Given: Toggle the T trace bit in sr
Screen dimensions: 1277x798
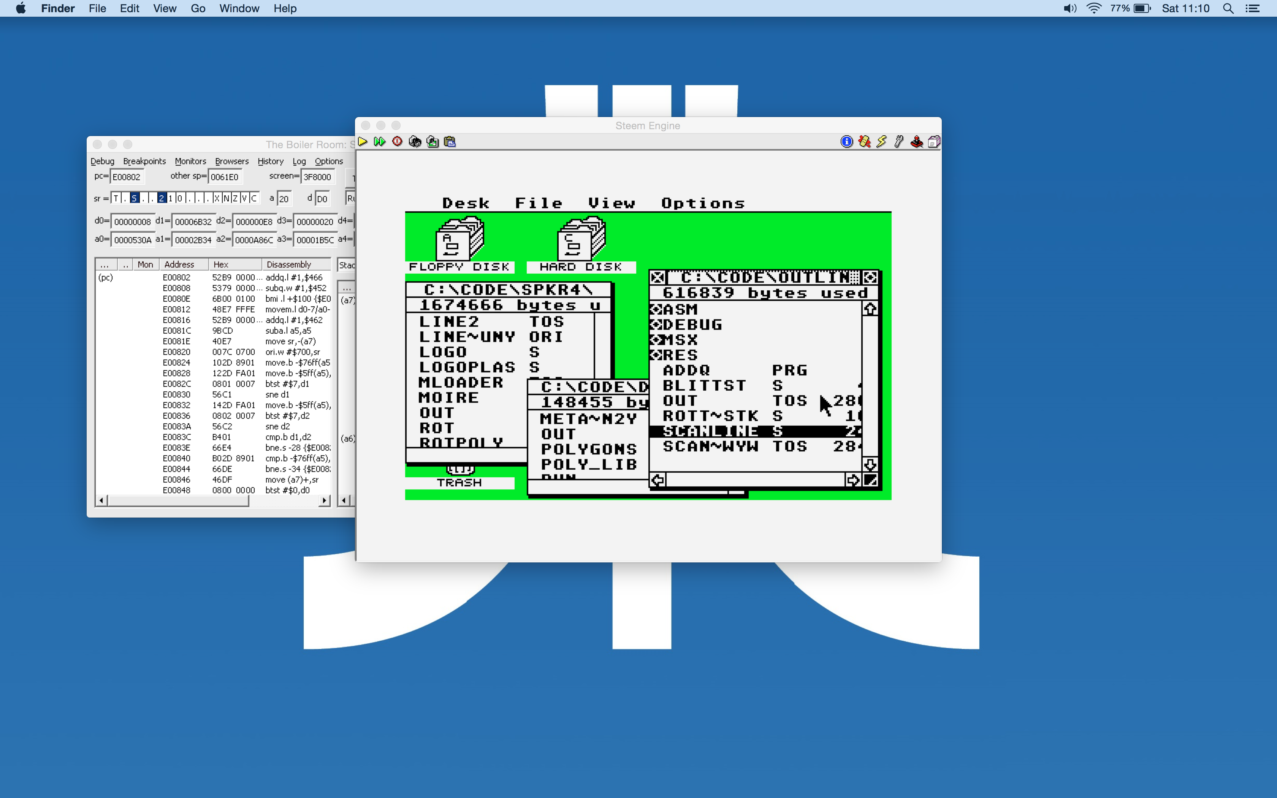Looking at the screenshot, I should tap(116, 198).
